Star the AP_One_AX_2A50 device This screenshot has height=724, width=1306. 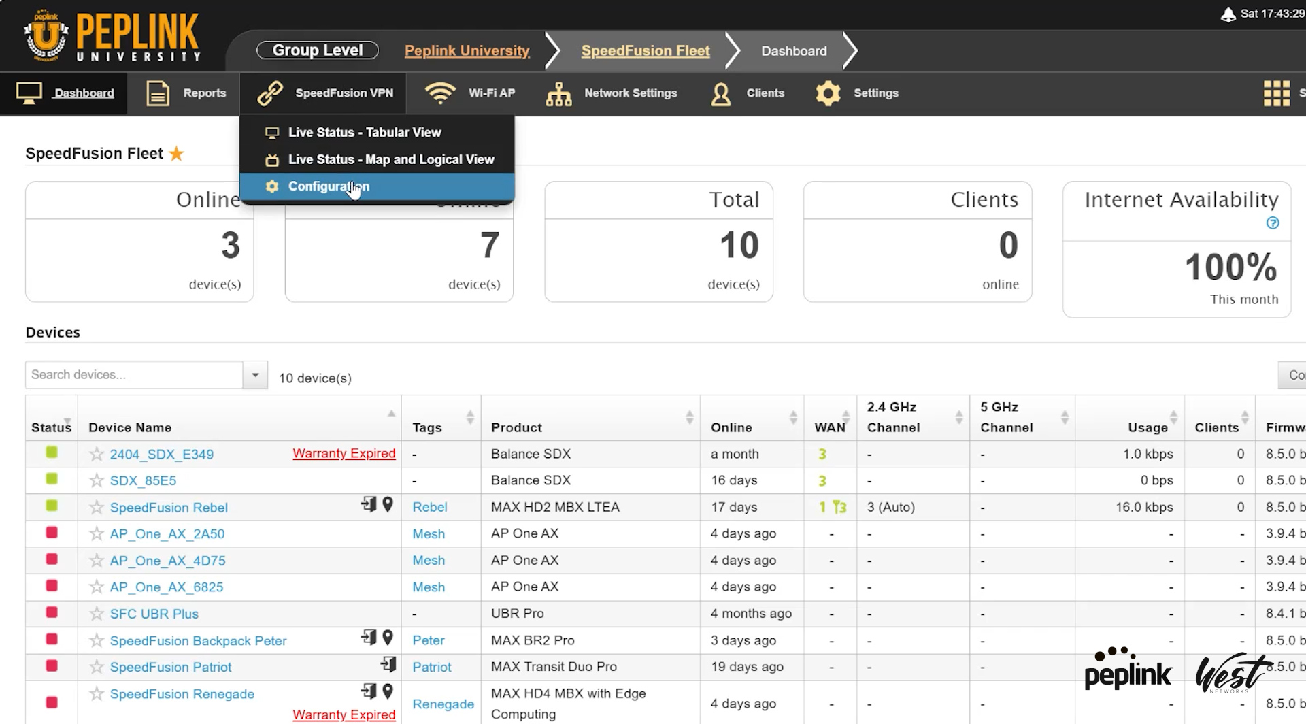[x=95, y=533]
